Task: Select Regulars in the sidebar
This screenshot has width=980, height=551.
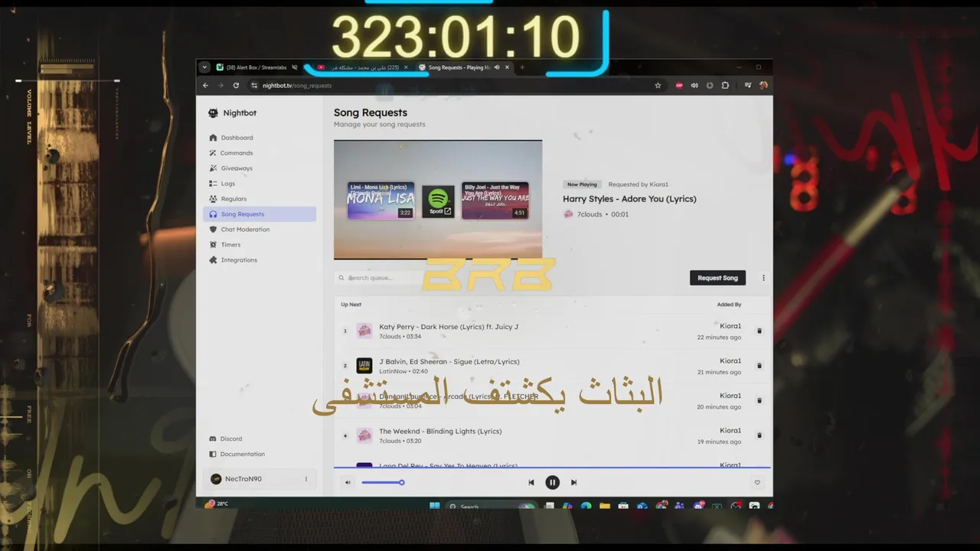Action: tap(260, 199)
